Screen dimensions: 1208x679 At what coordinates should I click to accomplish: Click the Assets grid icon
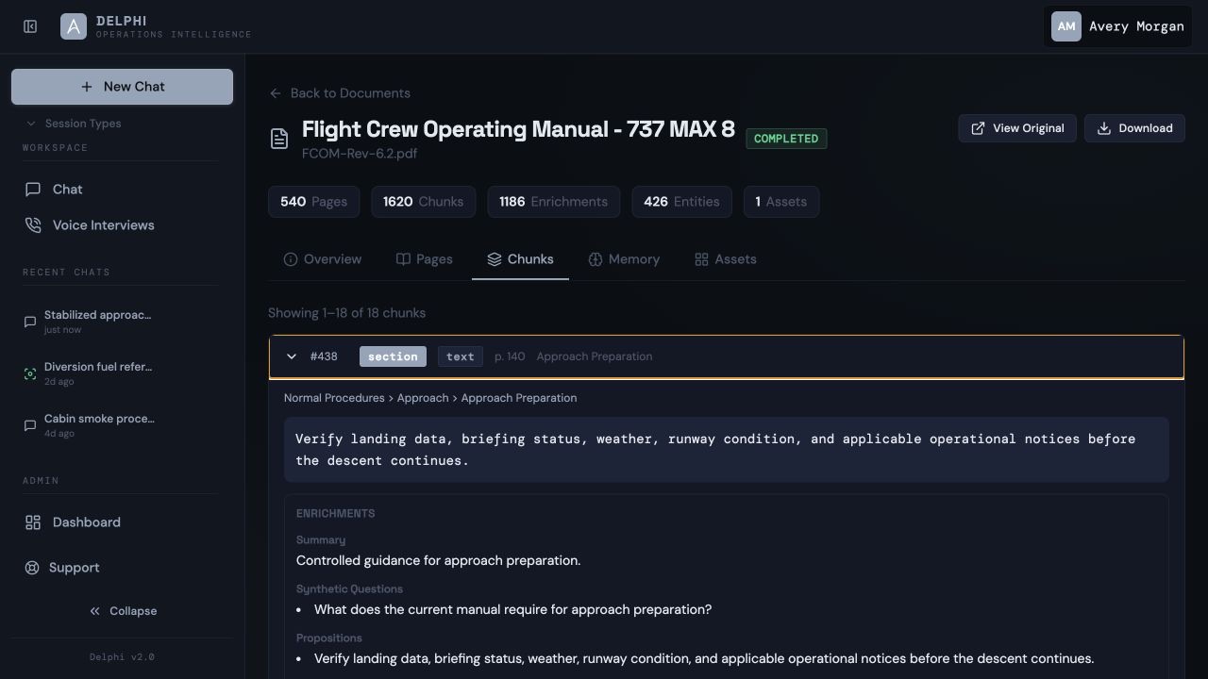701,259
